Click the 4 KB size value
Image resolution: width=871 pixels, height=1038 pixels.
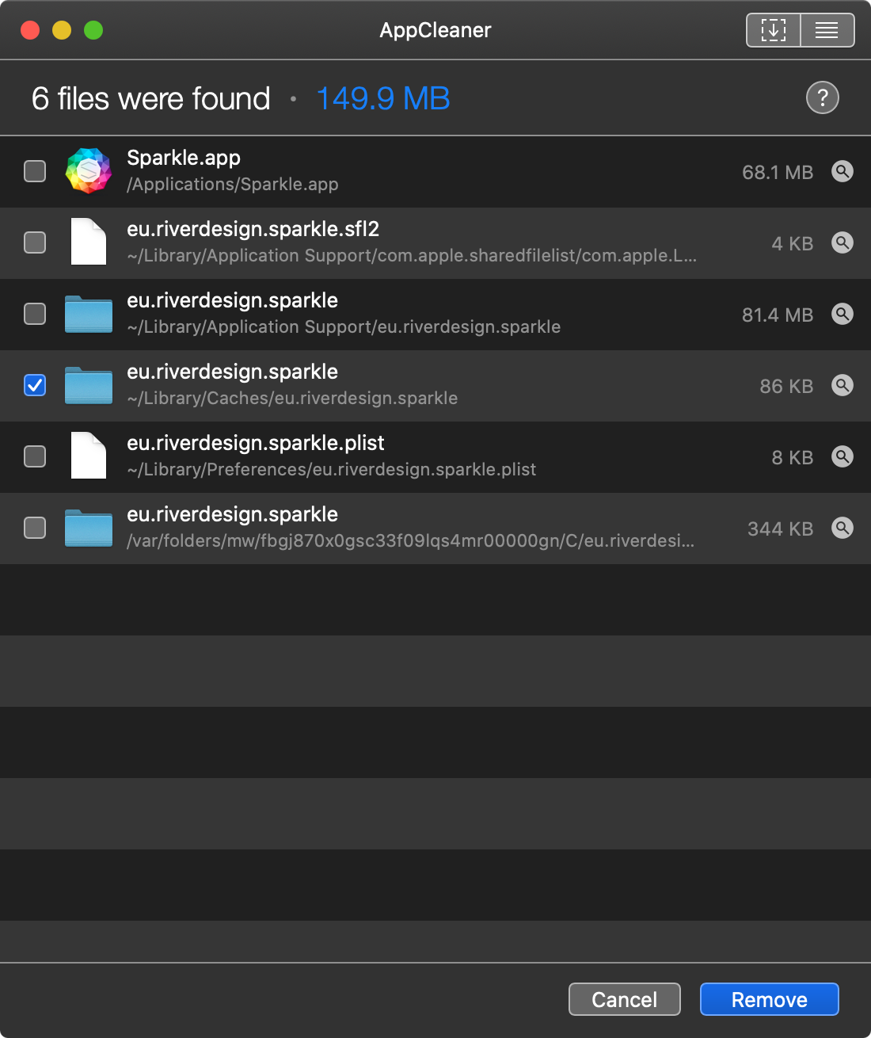tap(793, 243)
